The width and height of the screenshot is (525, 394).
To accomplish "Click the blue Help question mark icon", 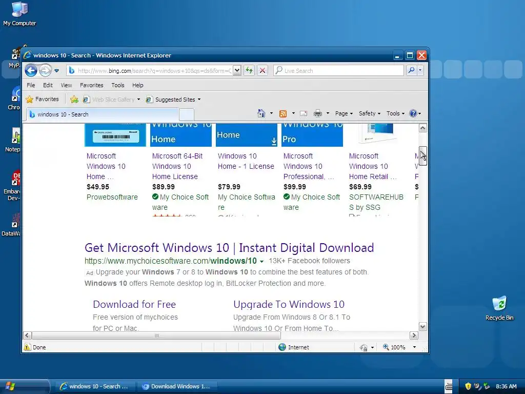I will coord(413,113).
